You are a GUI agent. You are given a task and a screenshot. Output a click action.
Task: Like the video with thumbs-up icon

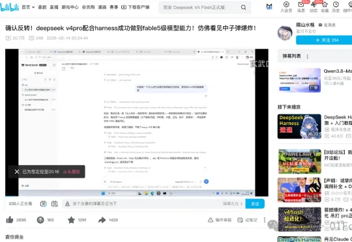9,220
